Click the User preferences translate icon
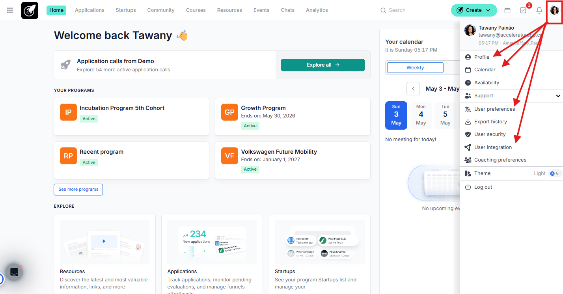 [468, 109]
